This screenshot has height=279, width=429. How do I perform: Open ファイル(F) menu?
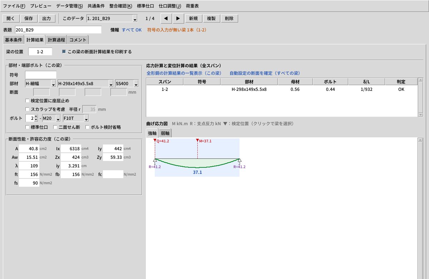14,6
